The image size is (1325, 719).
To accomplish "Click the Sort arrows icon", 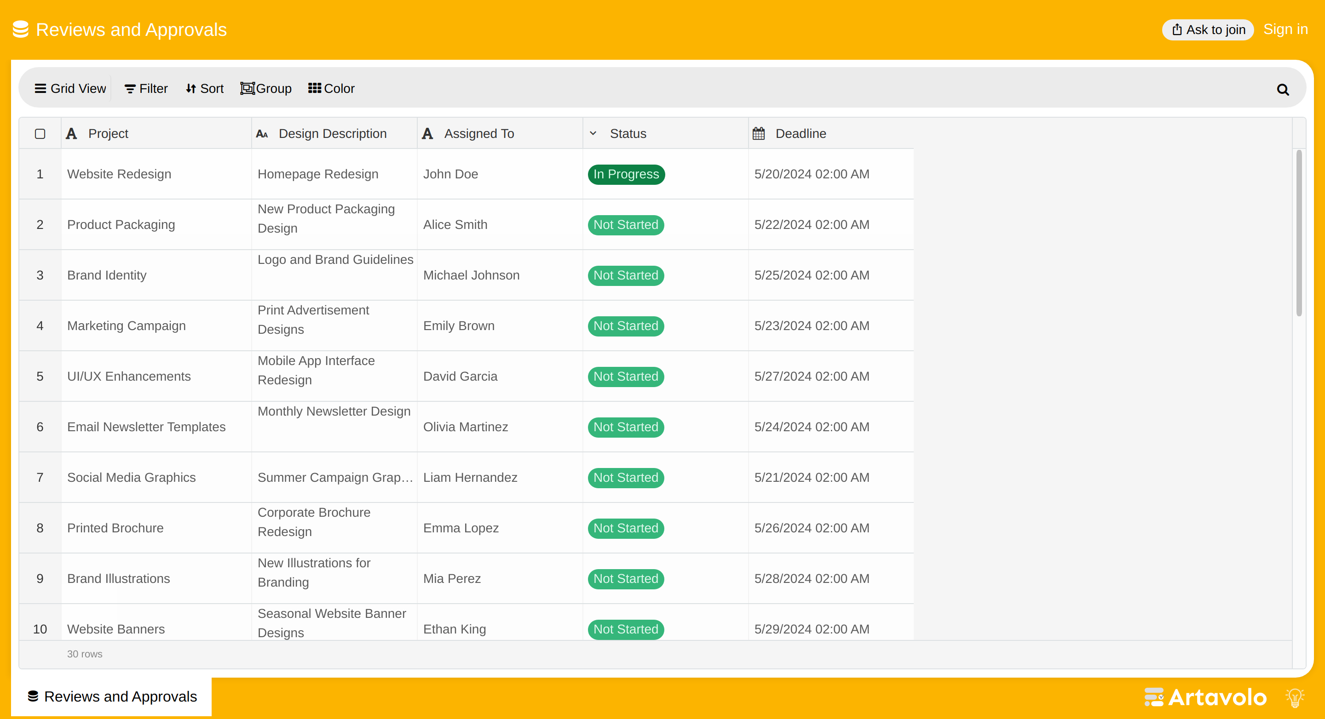I will click(x=191, y=88).
